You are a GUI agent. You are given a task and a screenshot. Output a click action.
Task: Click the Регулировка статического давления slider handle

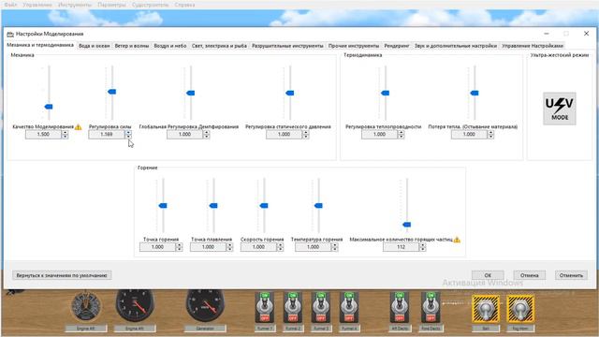tap(289, 93)
